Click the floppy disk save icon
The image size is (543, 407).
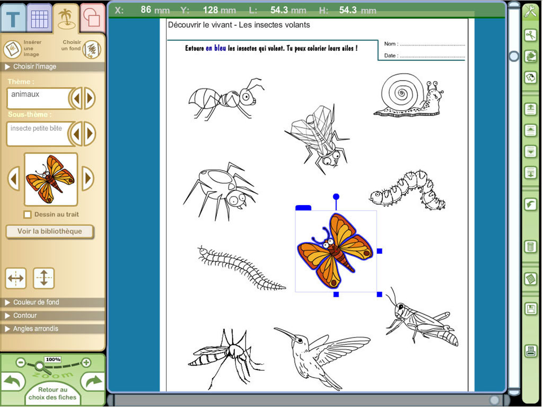pyautogui.click(x=530, y=309)
